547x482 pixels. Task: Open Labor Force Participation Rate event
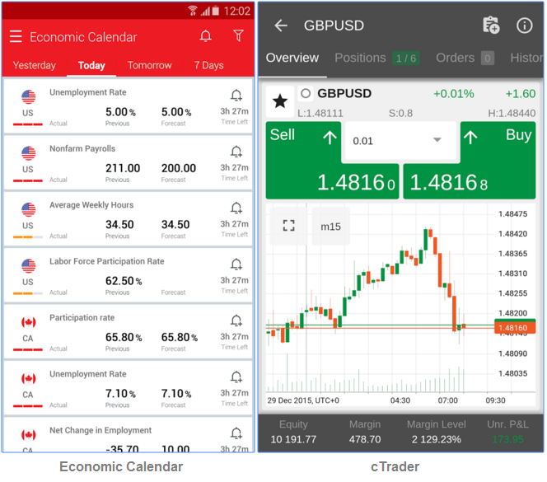[128, 275]
